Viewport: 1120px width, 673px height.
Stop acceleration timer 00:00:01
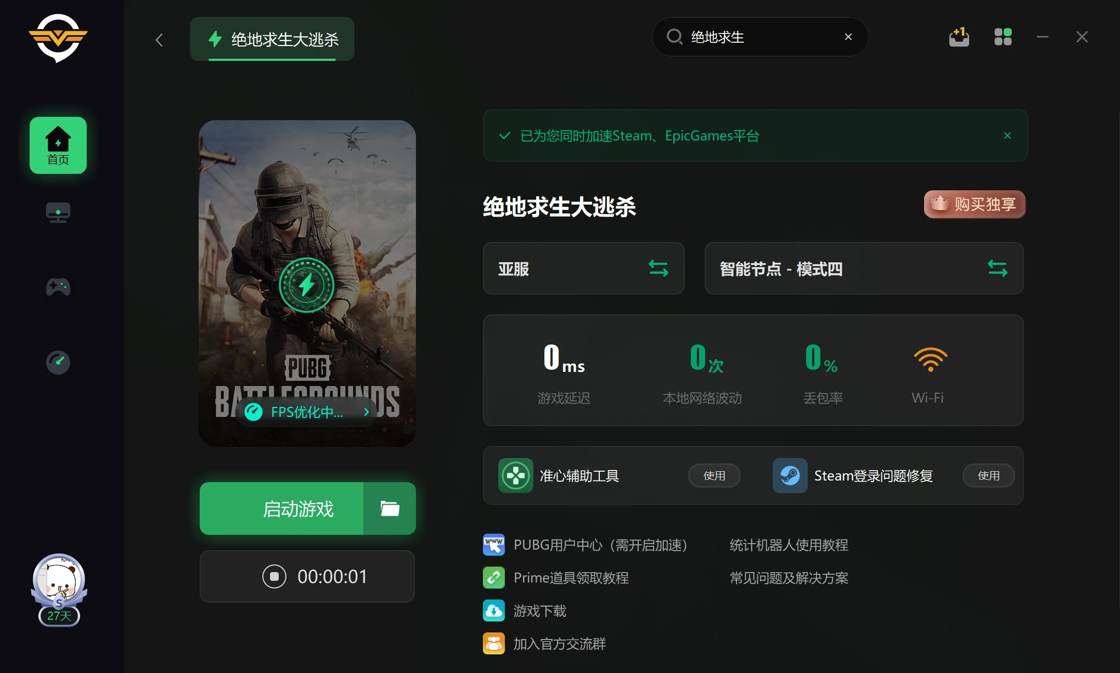coord(274,576)
